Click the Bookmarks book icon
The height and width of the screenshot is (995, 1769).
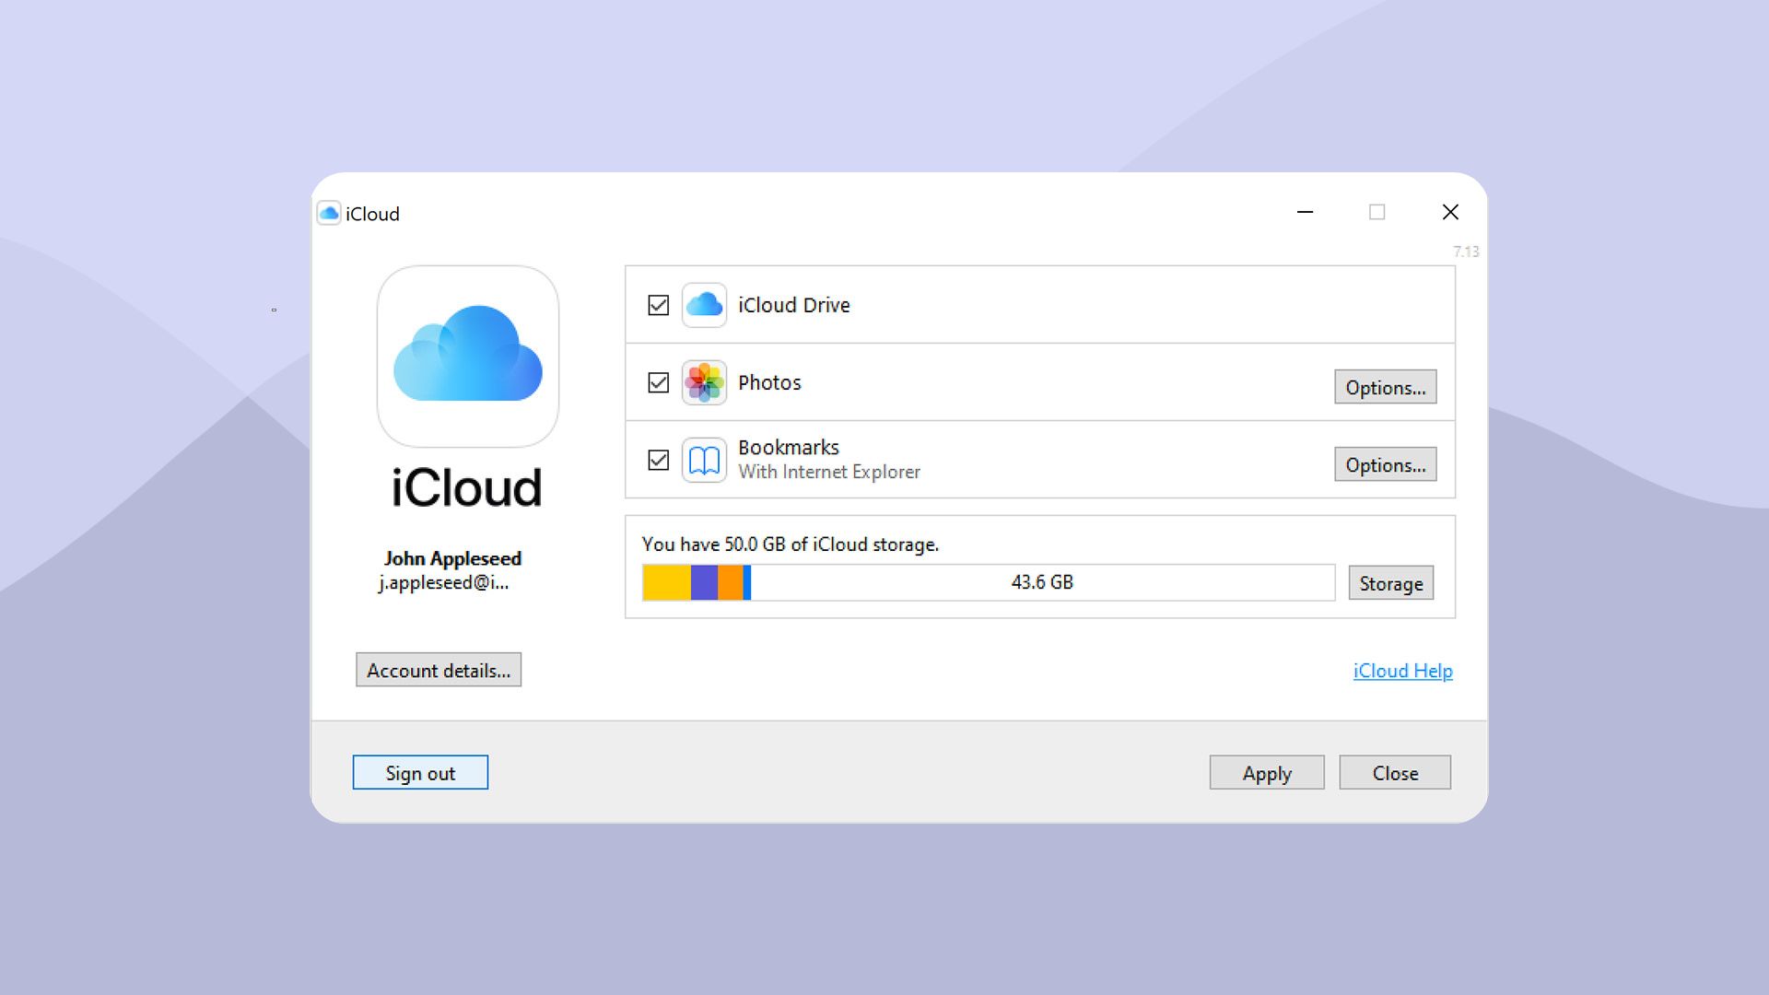tap(704, 460)
